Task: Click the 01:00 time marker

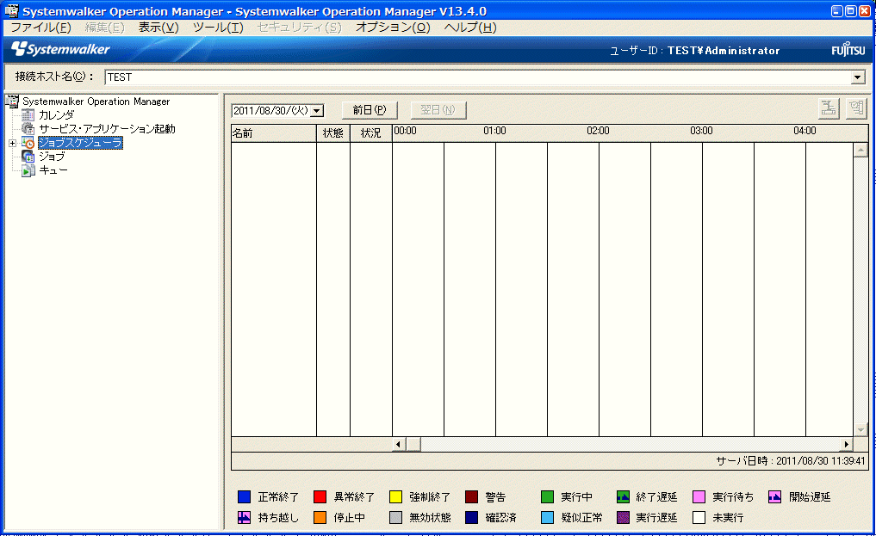Action: [494, 131]
